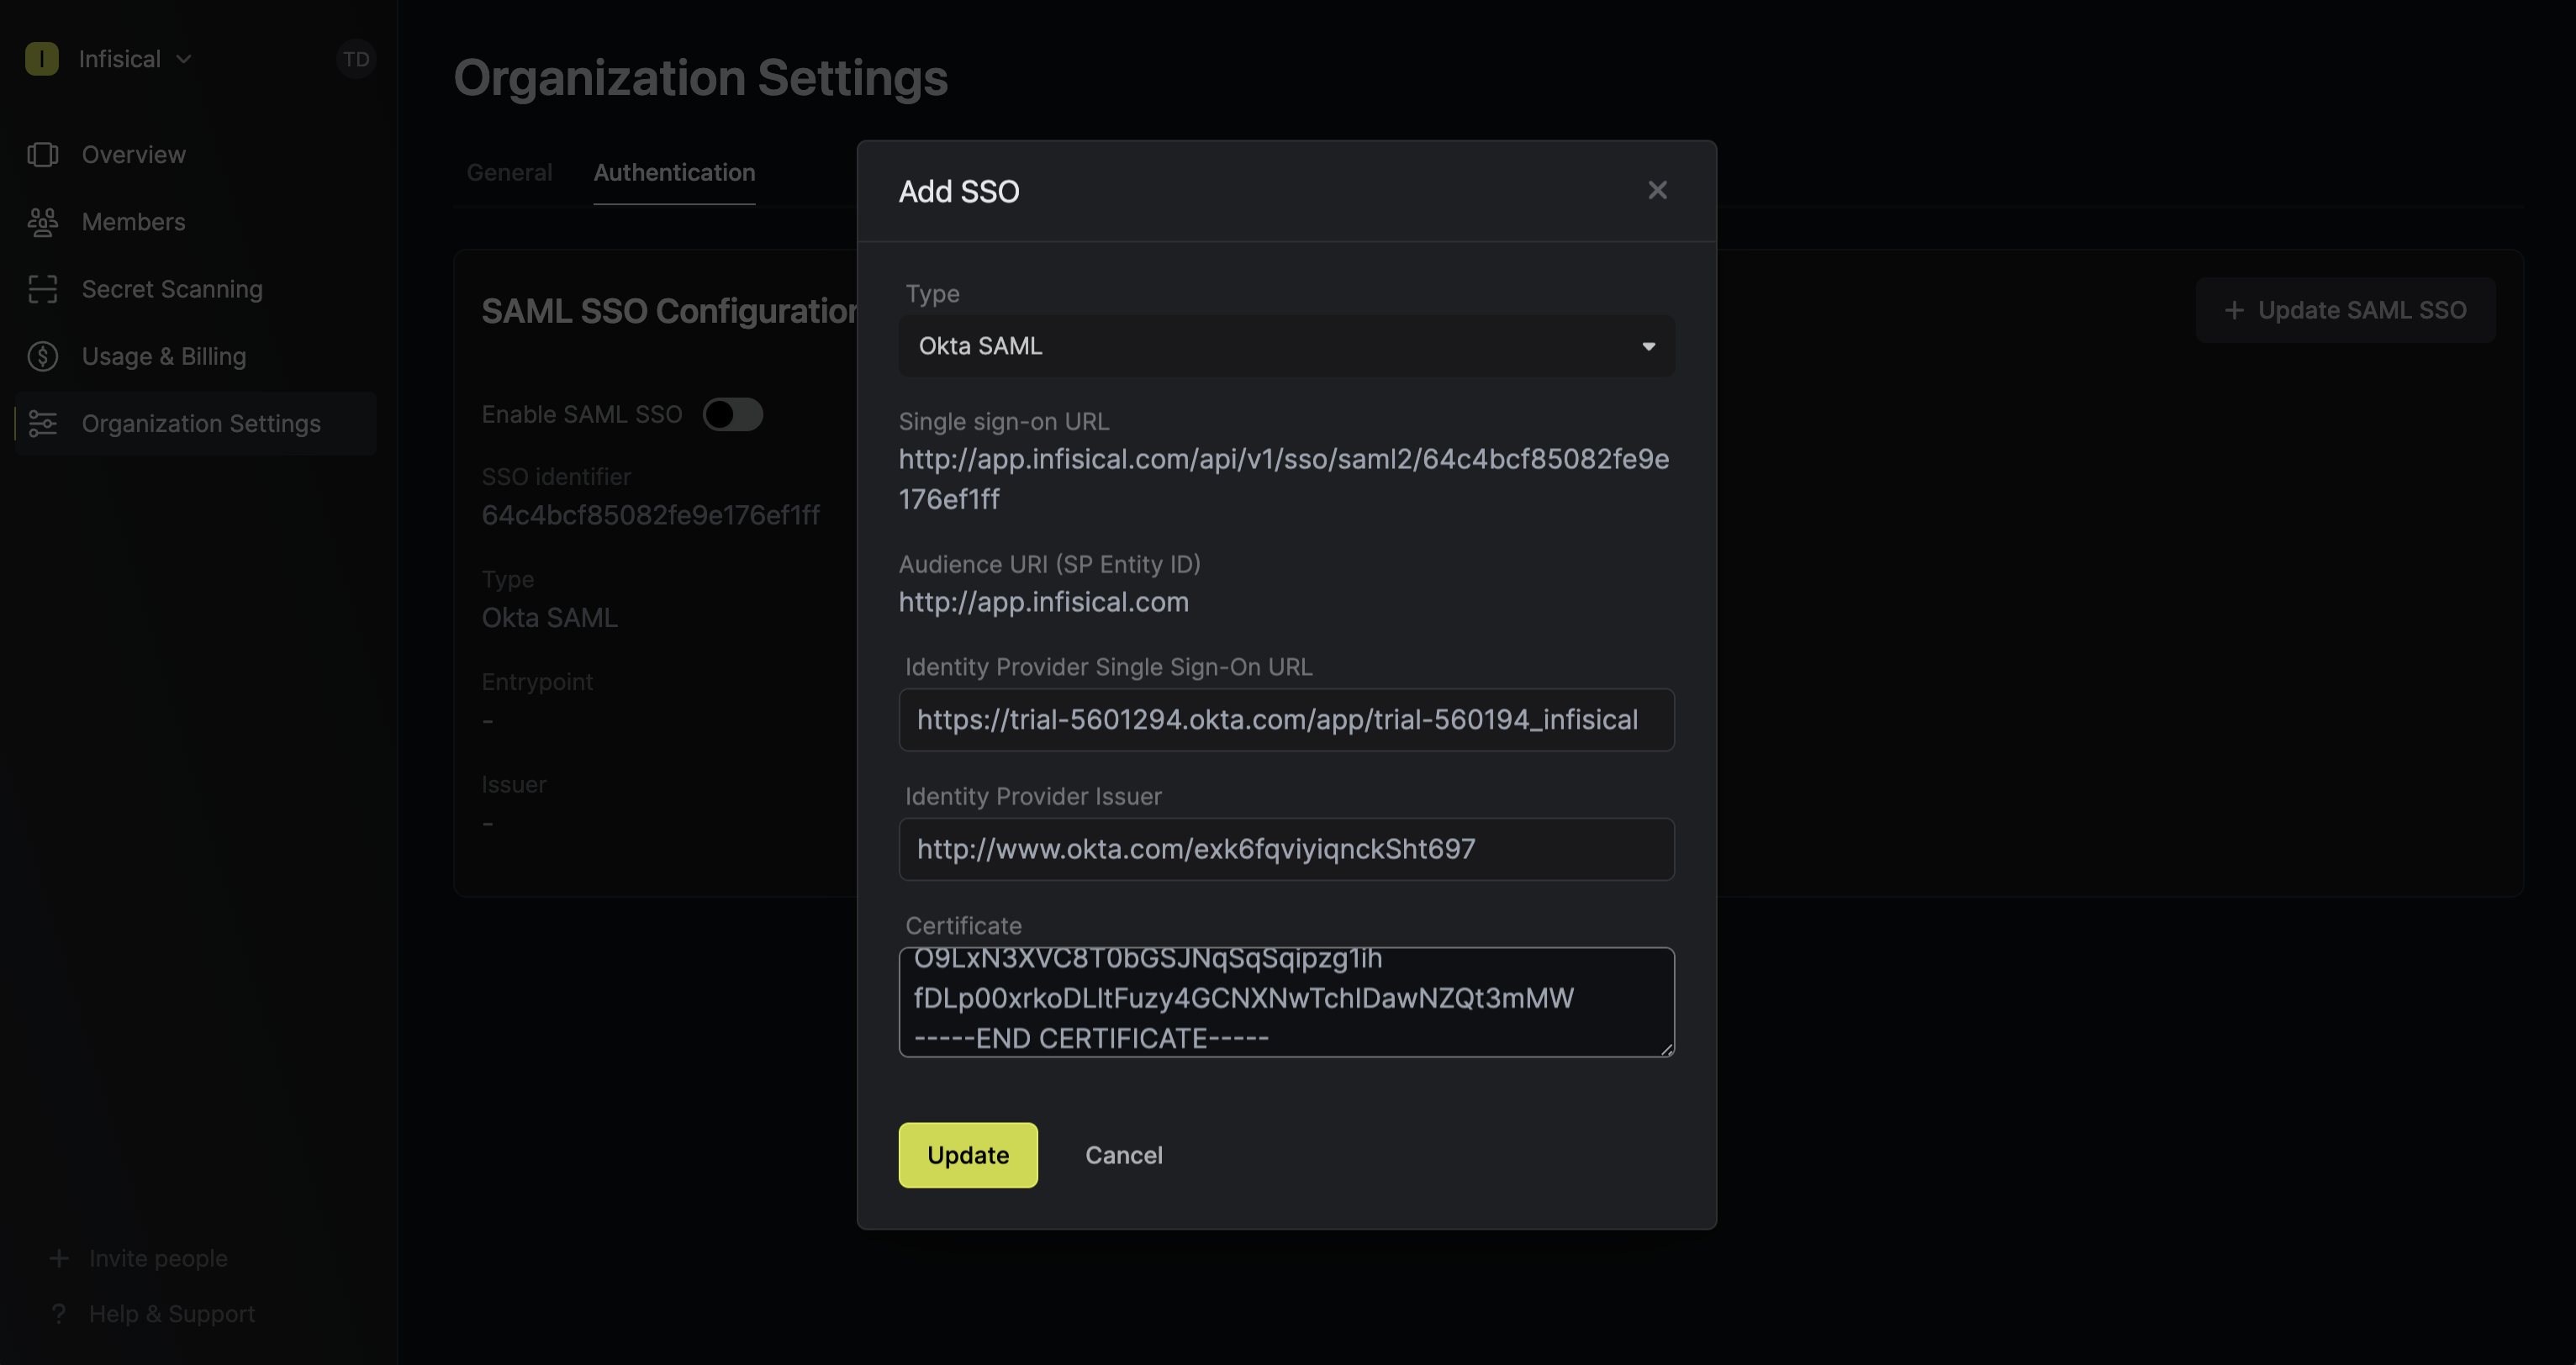Click the Help & Support question icon
The height and width of the screenshot is (1365, 2576).
[x=59, y=1314]
